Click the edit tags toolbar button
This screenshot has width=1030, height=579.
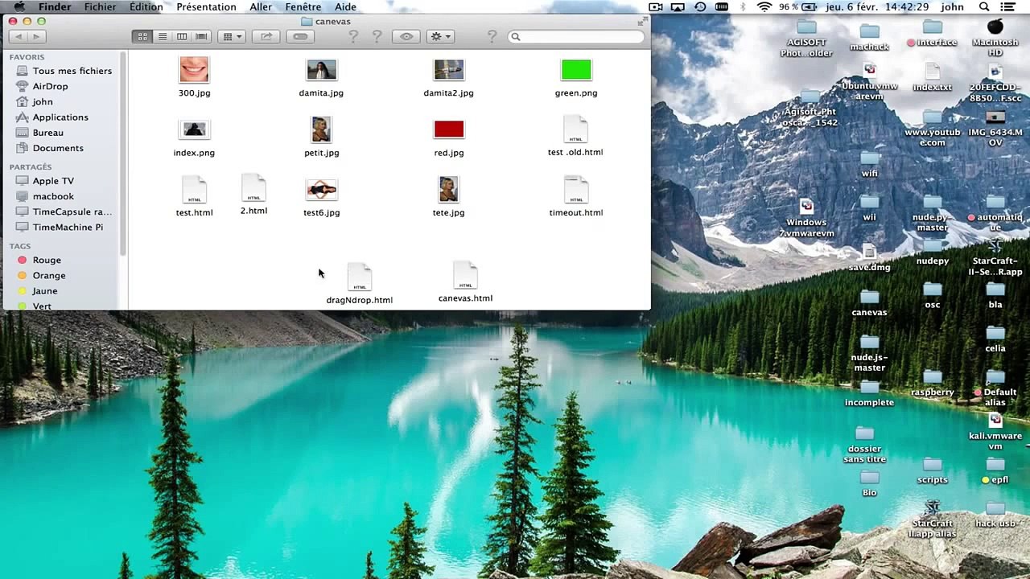(x=300, y=36)
